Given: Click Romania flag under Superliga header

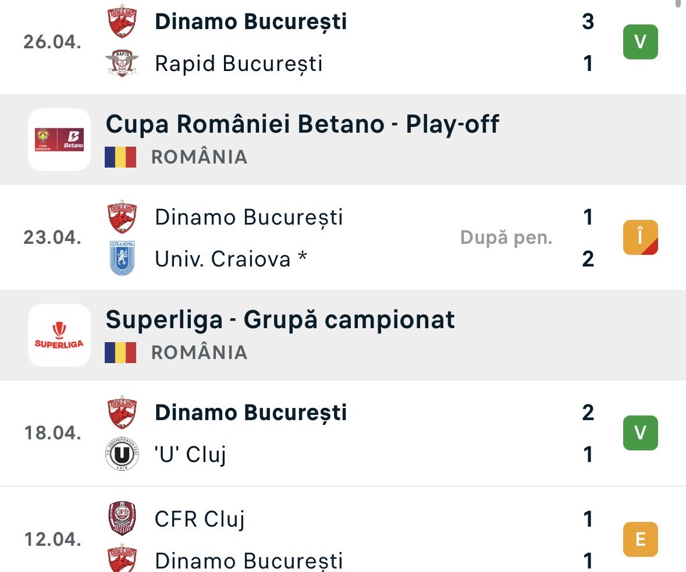Looking at the screenshot, I should pos(120,353).
